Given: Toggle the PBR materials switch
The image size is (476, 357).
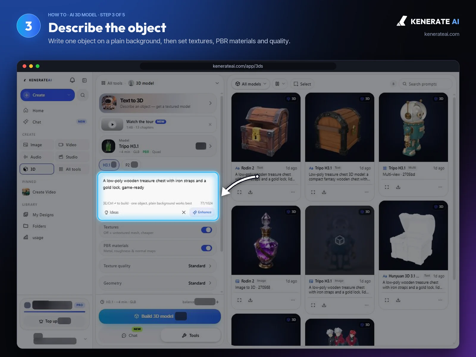Looking at the screenshot, I should 206,248.
